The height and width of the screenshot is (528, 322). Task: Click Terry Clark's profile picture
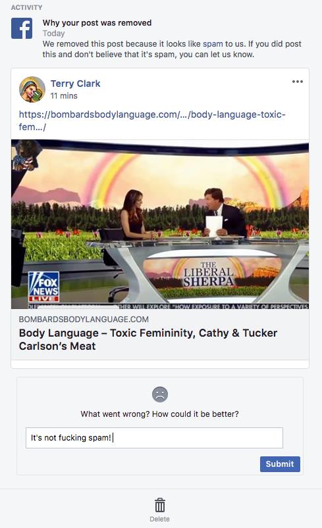(x=32, y=89)
